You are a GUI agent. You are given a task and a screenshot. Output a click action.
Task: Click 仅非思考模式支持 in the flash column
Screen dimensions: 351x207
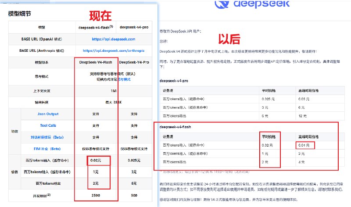[96, 149]
